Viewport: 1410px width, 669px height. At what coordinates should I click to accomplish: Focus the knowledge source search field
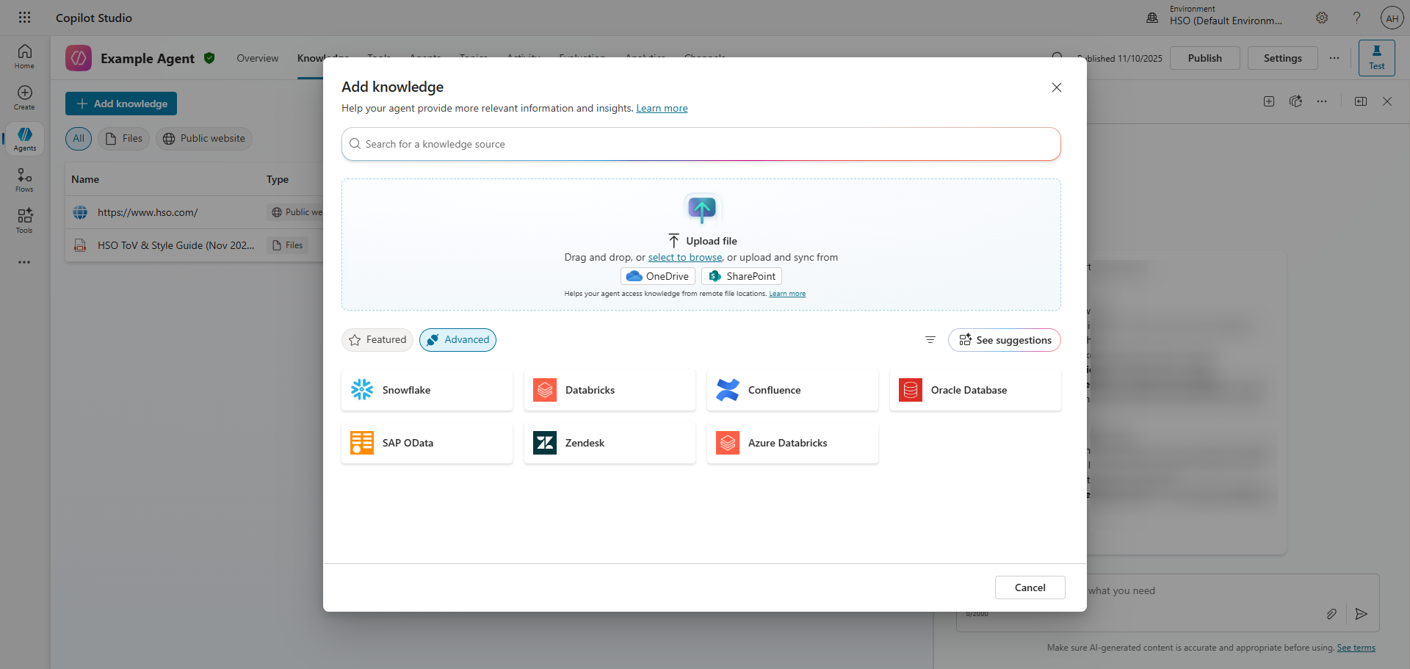[701, 144]
